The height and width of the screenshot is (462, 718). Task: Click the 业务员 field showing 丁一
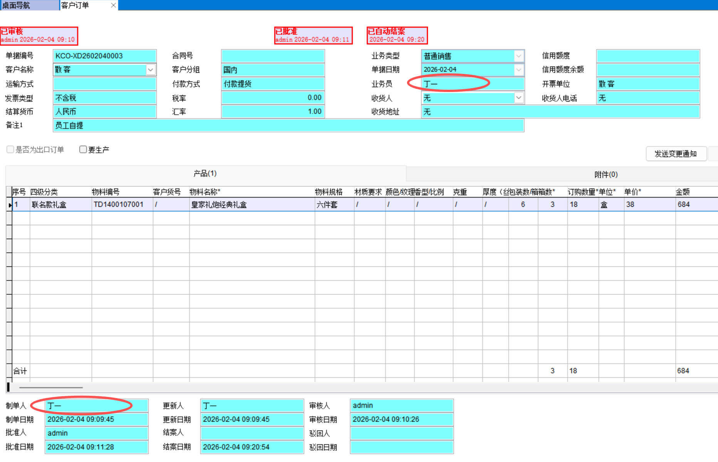(x=473, y=84)
